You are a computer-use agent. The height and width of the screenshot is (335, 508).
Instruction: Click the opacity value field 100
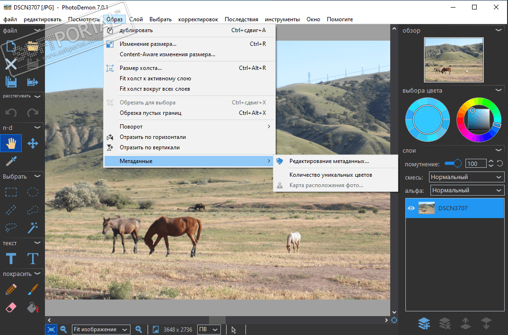(x=476, y=163)
